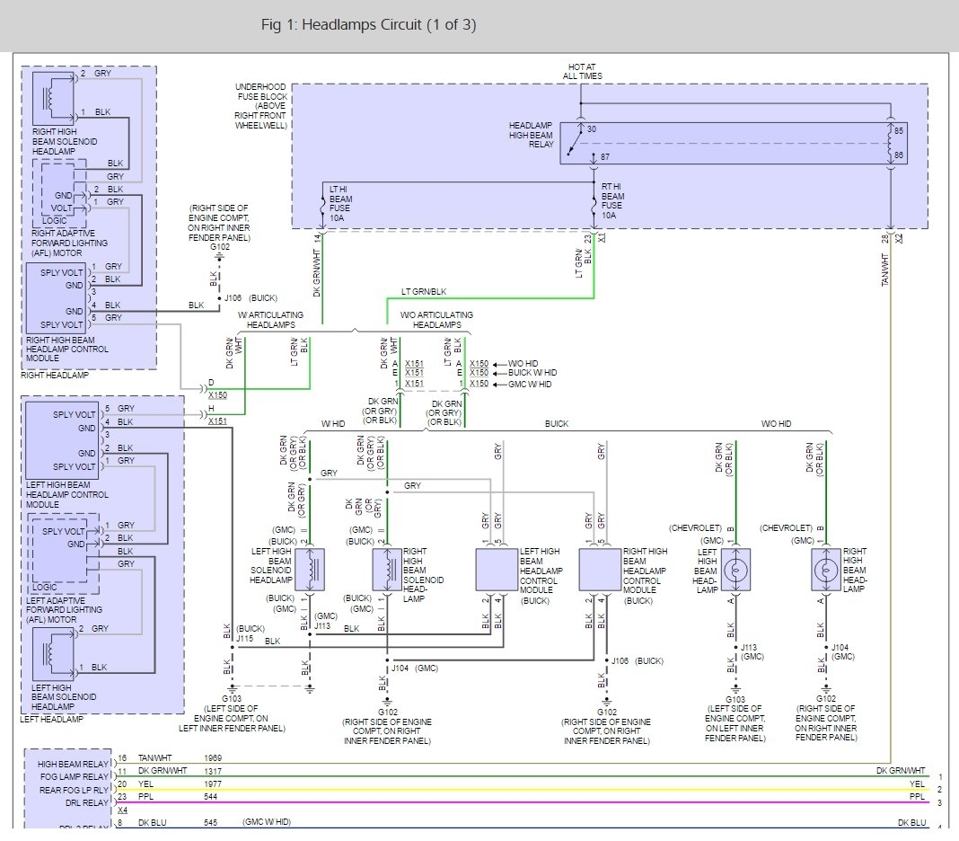The height and width of the screenshot is (841, 959).
Task: Click the right AFL motor LOGIC box
Action: click(63, 194)
